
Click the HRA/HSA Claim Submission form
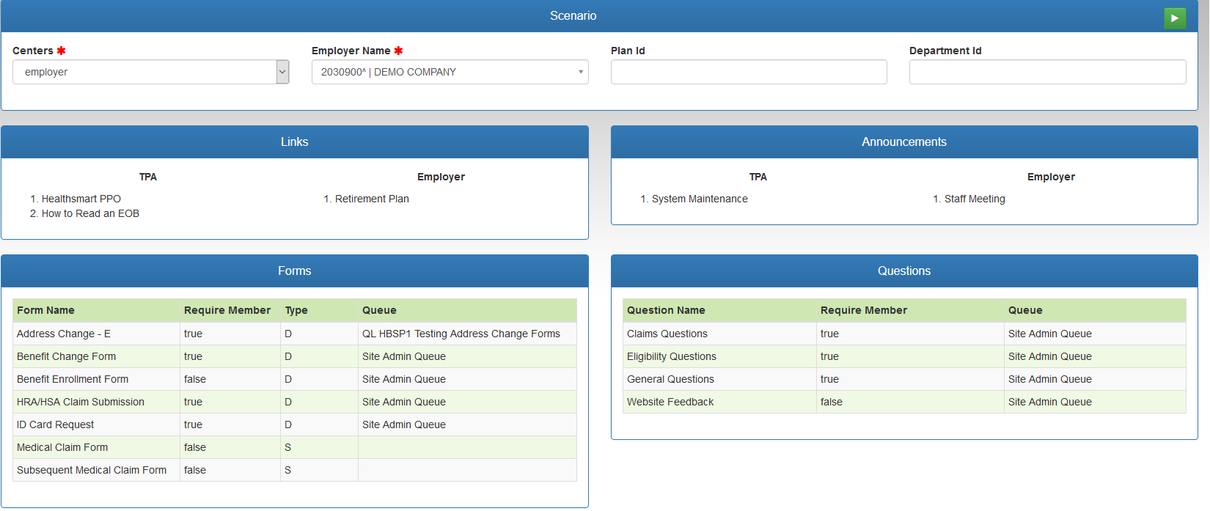[x=81, y=402]
